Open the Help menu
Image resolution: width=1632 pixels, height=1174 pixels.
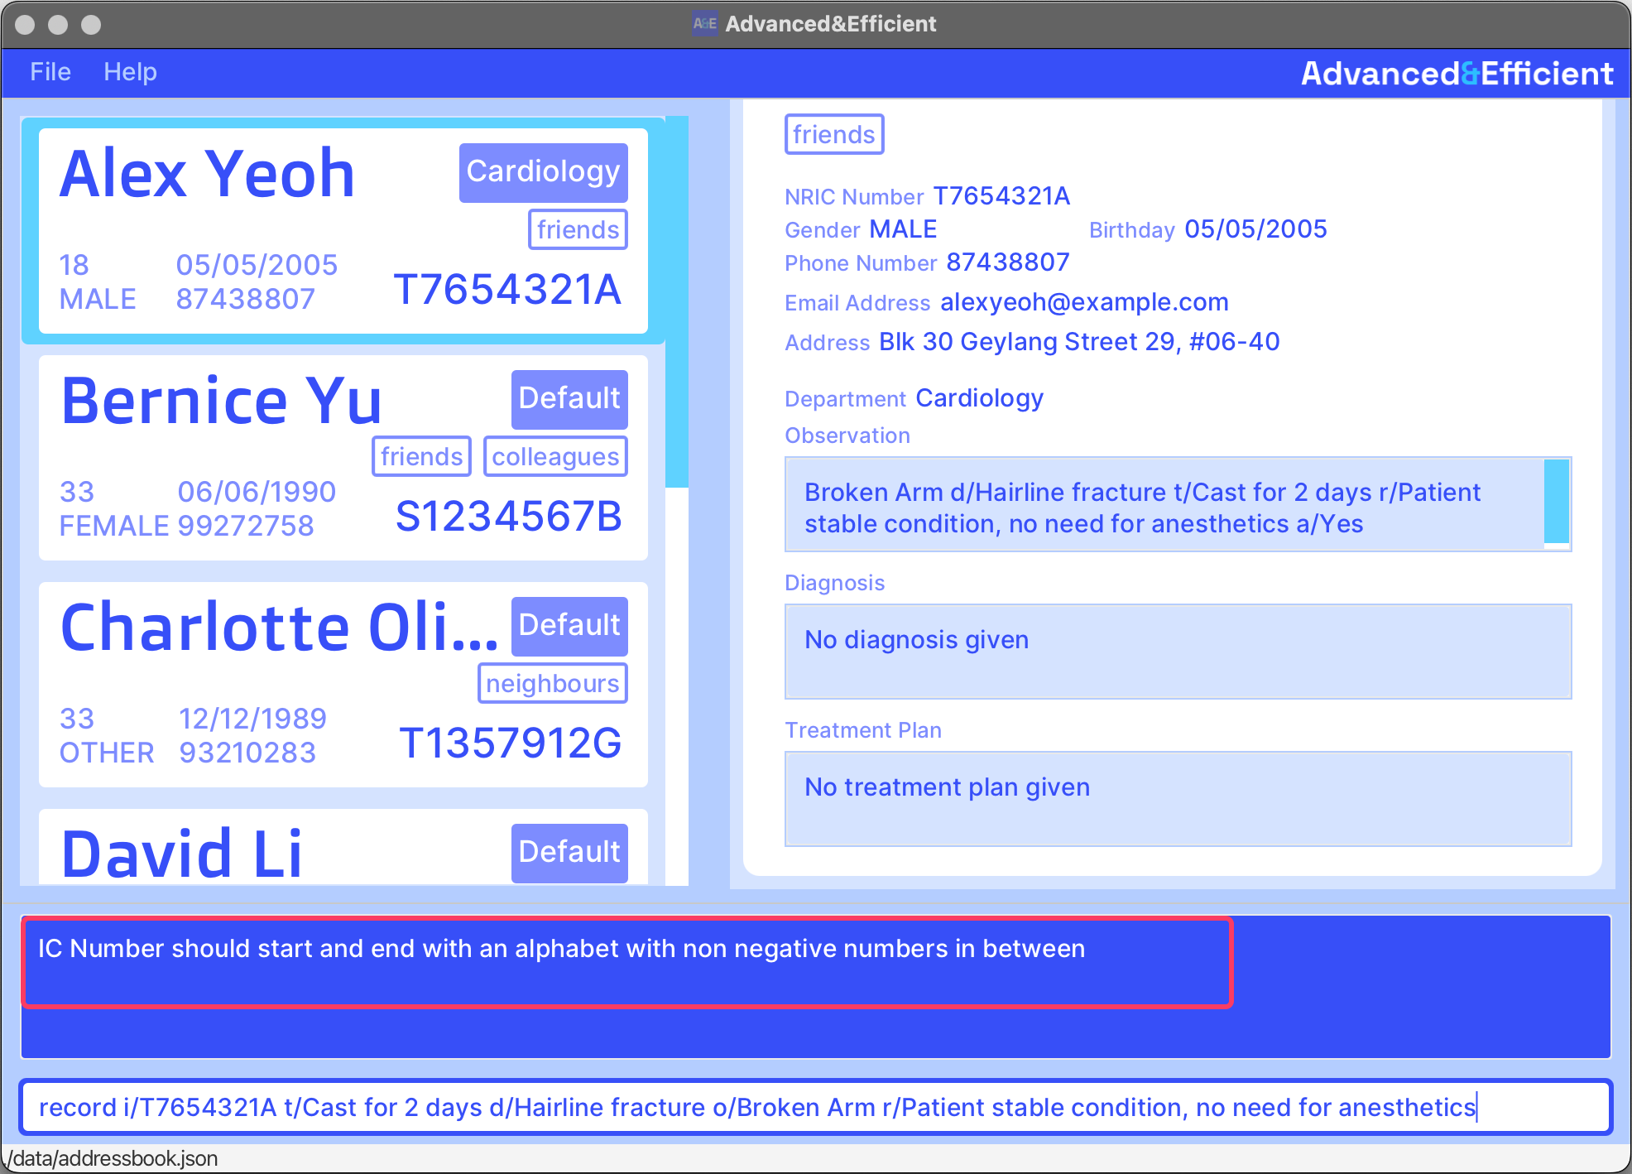[130, 72]
